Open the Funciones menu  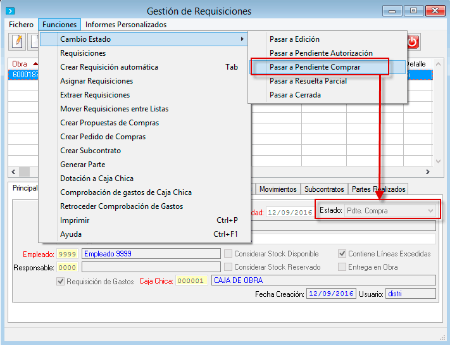(59, 25)
